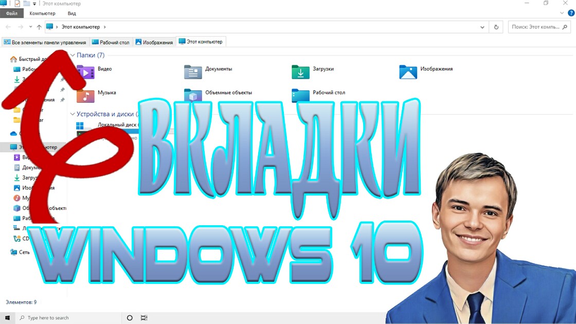Viewport: 576px width, 324px height.
Task: Select the Рабочий стол folder in Папки
Action: pyautogui.click(x=300, y=95)
